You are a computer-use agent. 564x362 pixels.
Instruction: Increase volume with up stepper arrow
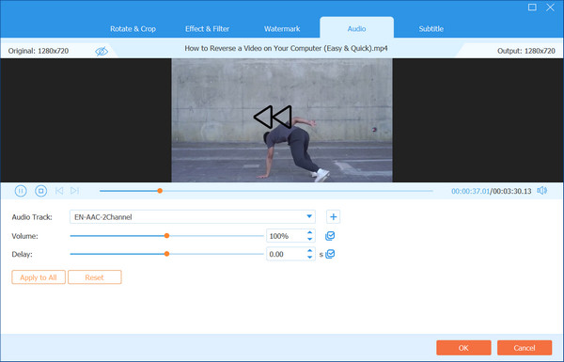[x=309, y=233]
